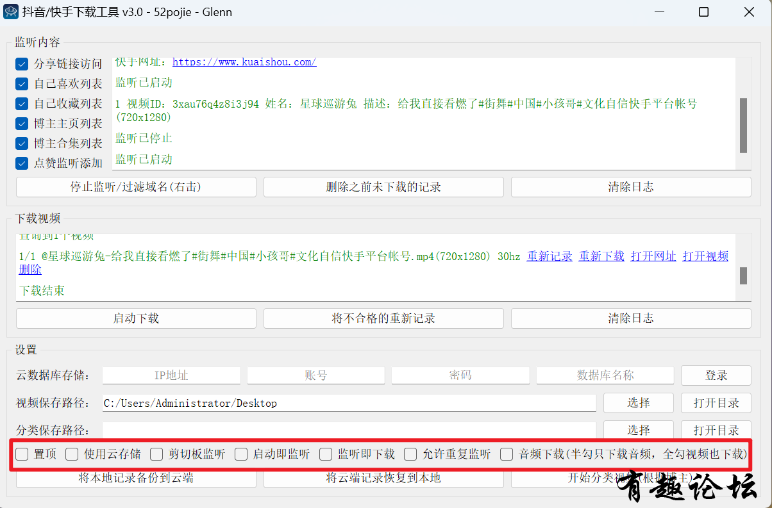Enable 剪切板监听 checkbox
The image size is (772, 508).
click(156, 454)
